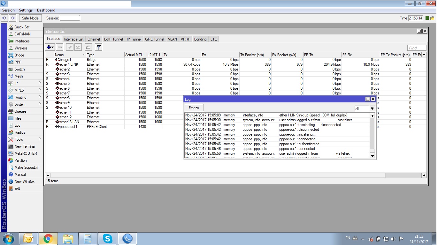438x245 pixels.
Task: Switch to the GRE Tunnel tab
Action: (155, 39)
